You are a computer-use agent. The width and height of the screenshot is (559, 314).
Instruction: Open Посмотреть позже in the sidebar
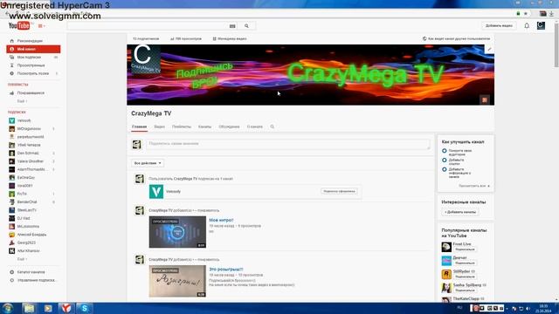click(33, 73)
